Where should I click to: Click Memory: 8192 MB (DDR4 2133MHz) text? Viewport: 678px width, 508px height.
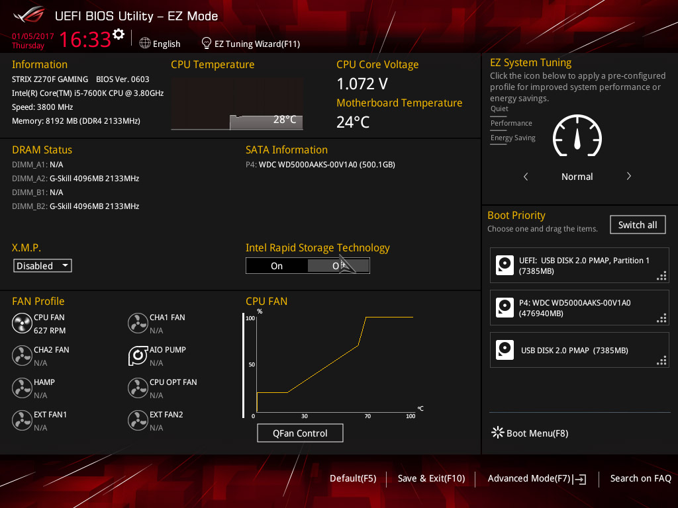tap(76, 121)
